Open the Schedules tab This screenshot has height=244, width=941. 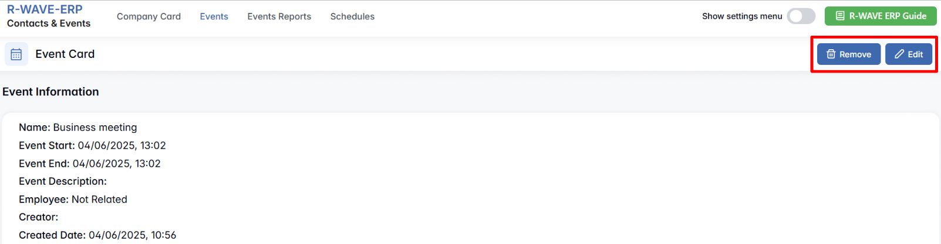352,16
